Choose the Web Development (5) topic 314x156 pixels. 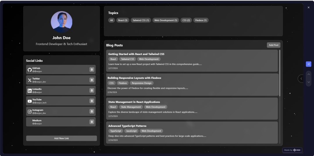click(x=166, y=20)
